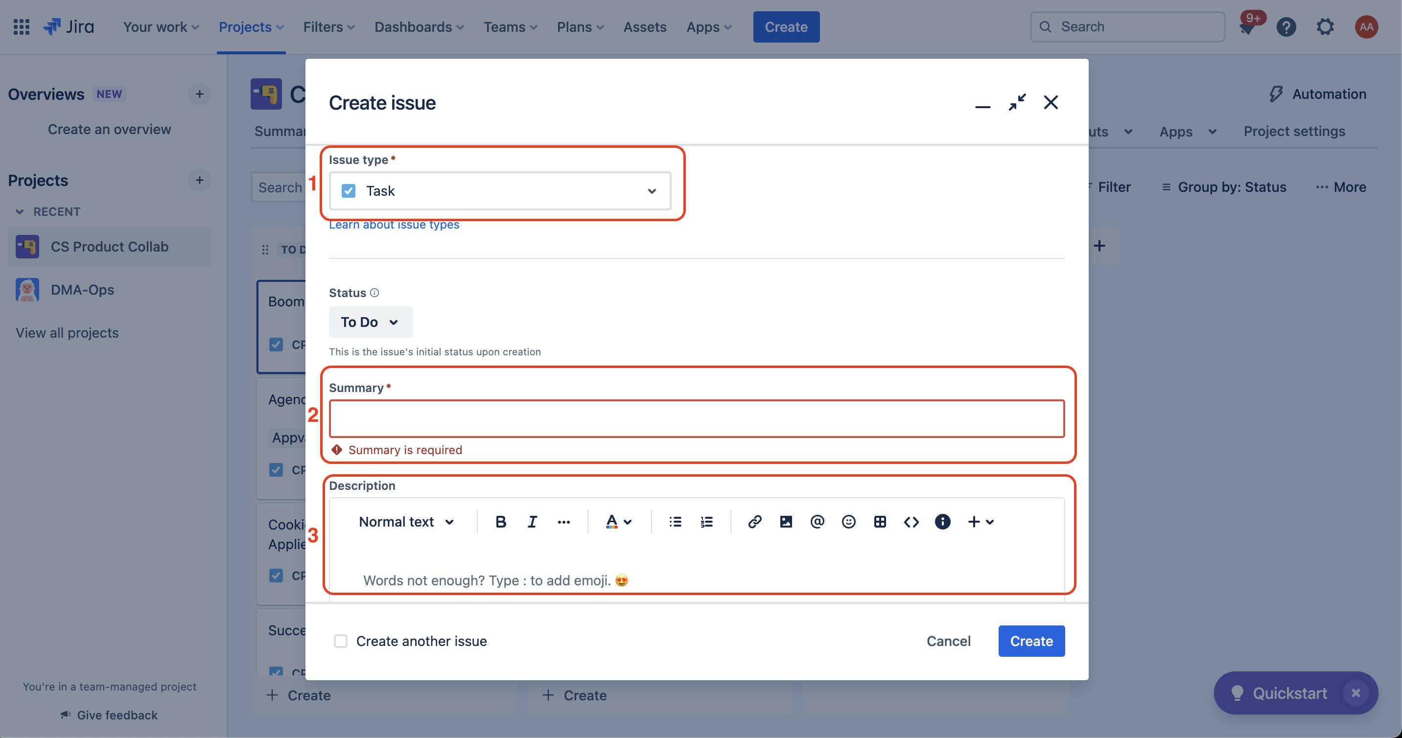Select the CS Product Collab project
The width and height of the screenshot is (1402, 738).
pos(109,247)
